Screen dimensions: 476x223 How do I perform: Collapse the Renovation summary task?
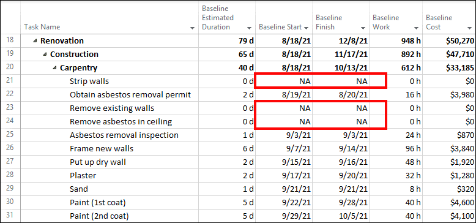coord(35,41)
